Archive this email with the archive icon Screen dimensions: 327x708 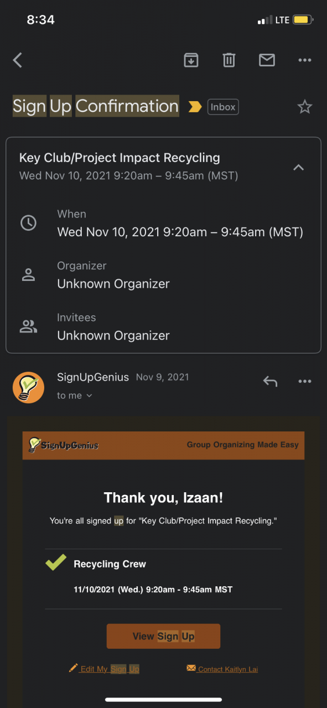tap(191, 60)
